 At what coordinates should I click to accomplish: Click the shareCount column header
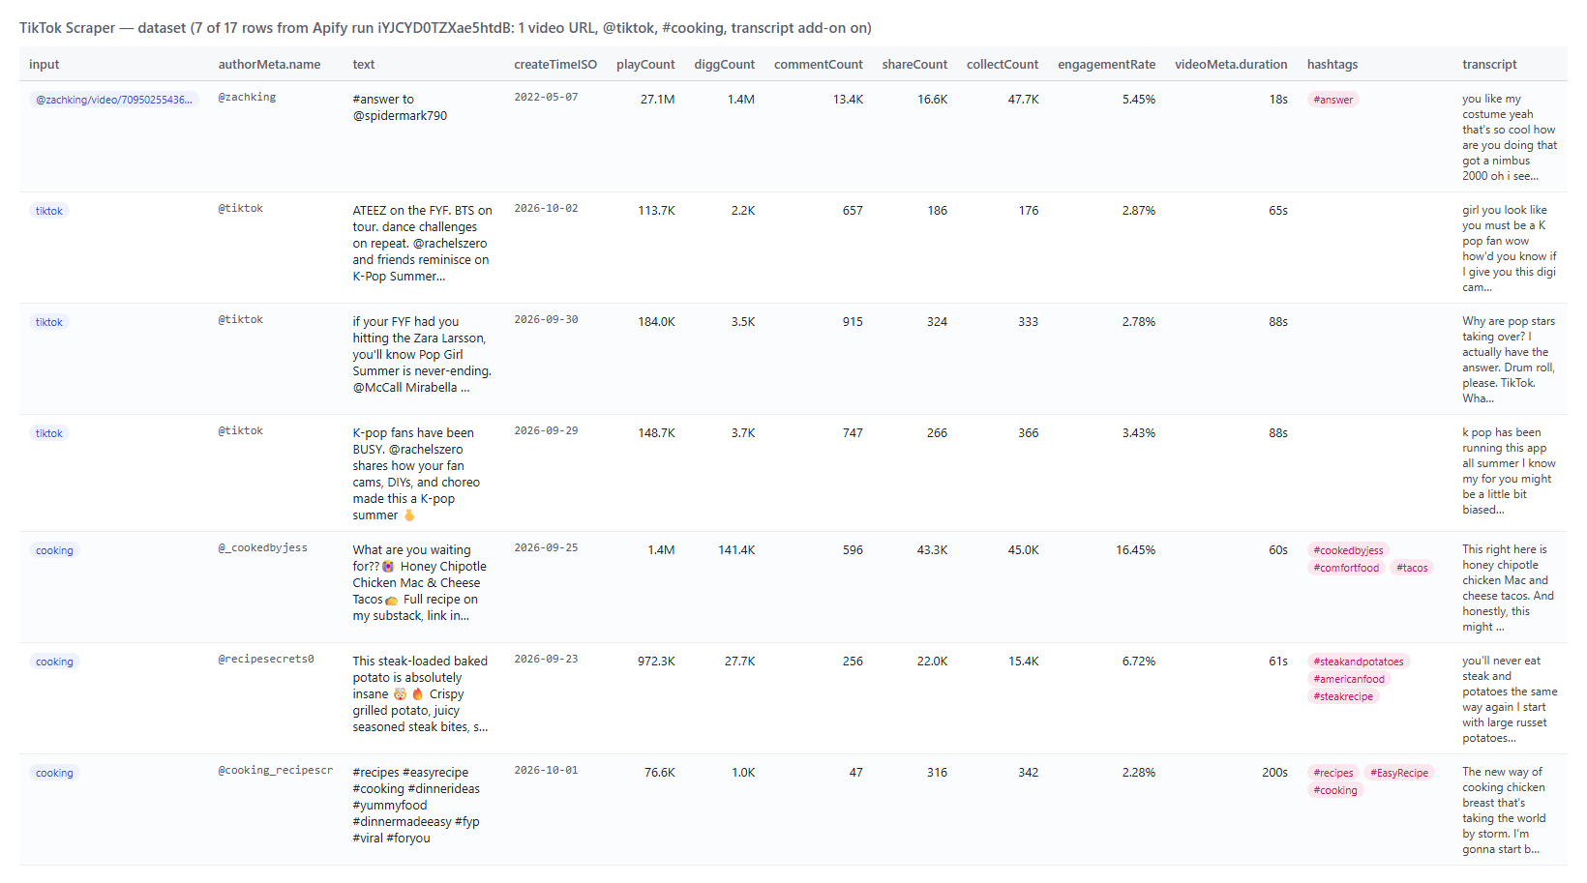[914, 65]
